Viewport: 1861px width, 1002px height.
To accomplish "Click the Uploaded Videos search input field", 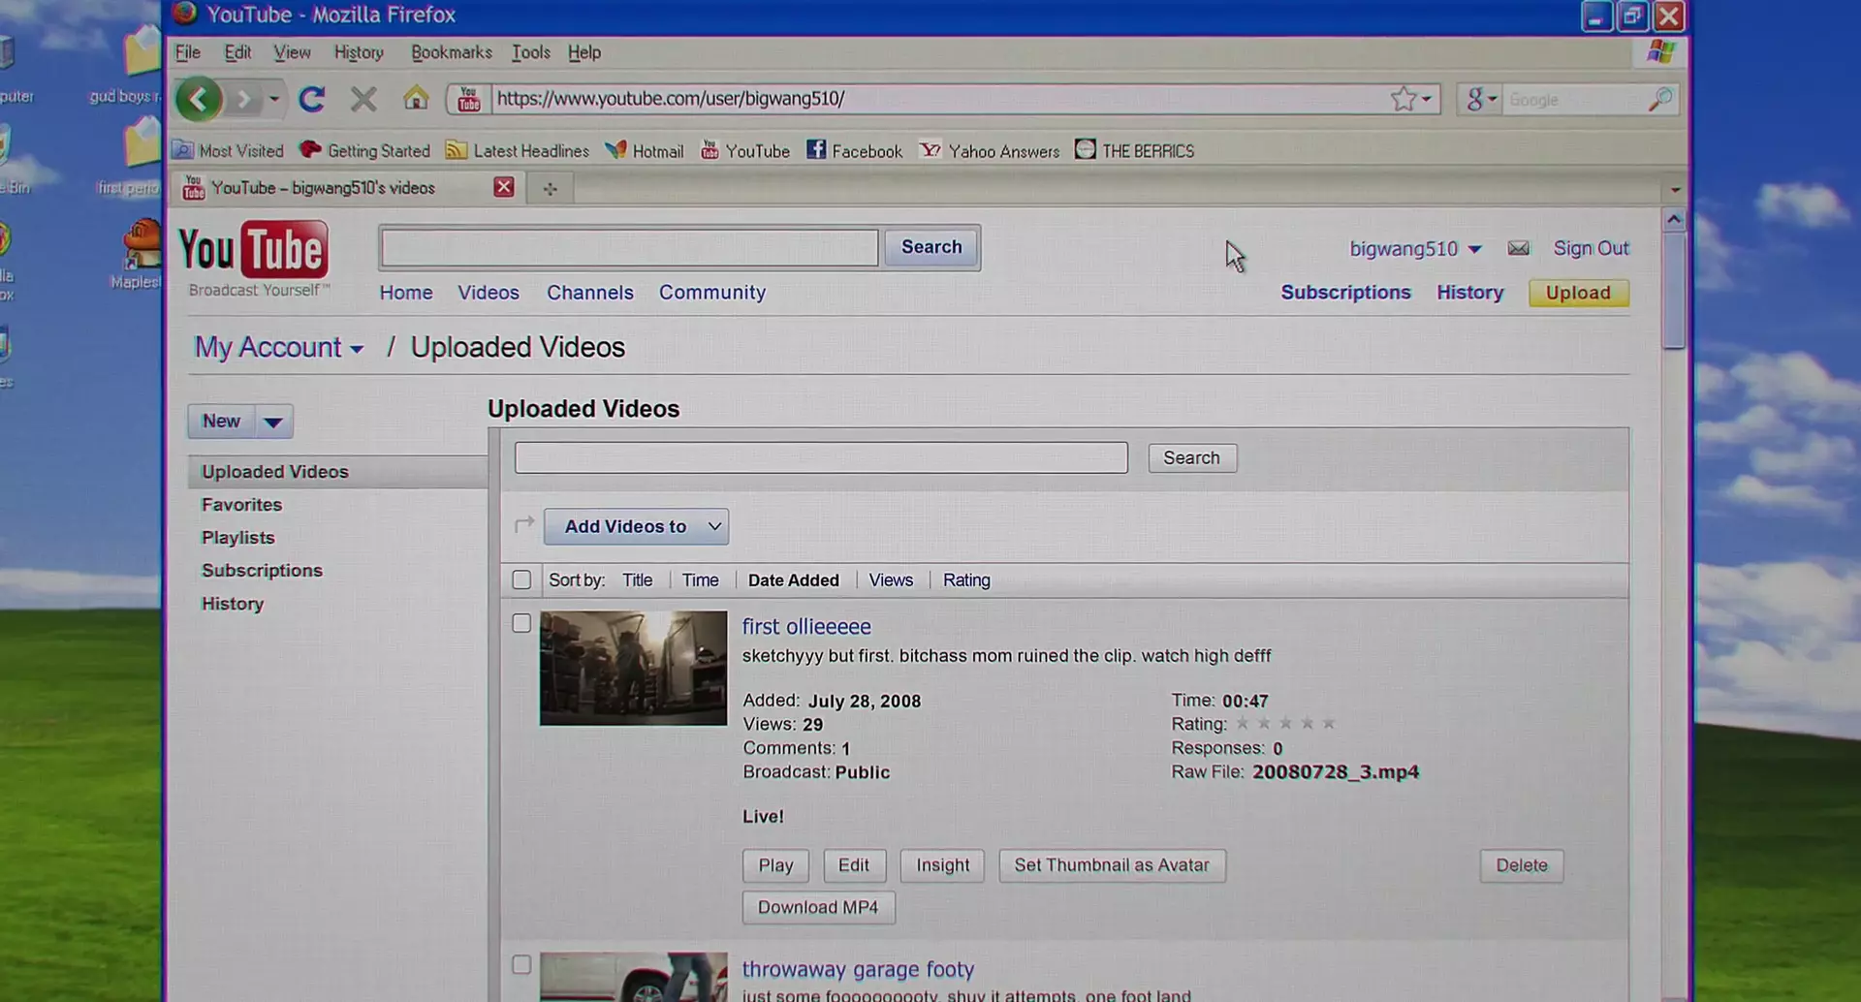I will [821, 457].
